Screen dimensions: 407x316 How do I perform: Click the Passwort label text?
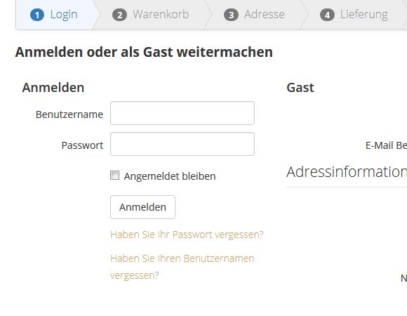[82, 145]
